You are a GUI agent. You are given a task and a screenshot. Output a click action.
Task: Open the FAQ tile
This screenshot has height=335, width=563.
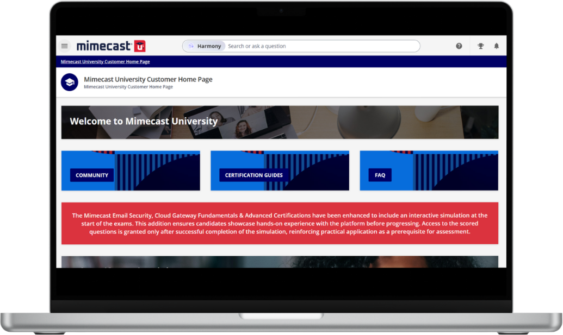[429, 170]
